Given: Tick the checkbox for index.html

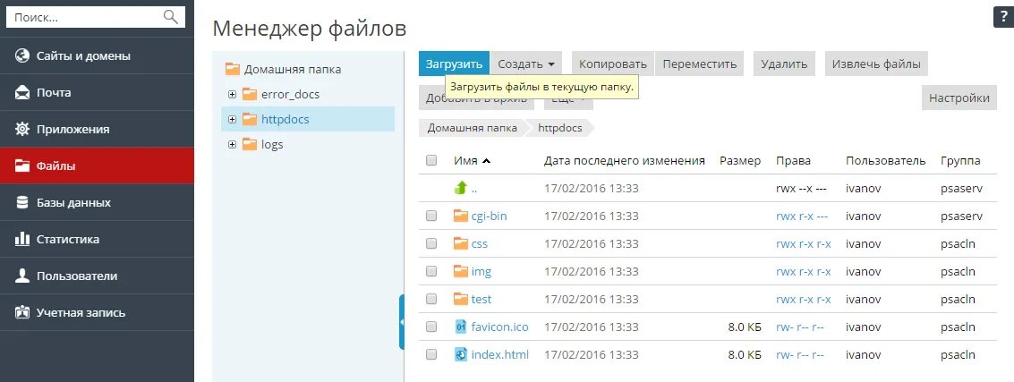Looking at the screenshot, I should point(431,355).
